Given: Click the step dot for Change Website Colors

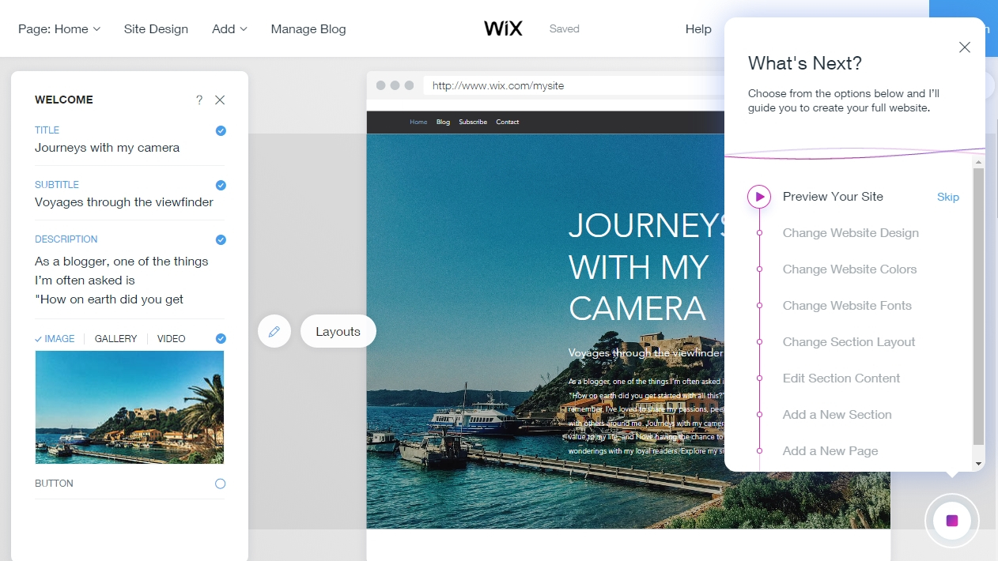Looking at the screenshot, I should 759,269.
